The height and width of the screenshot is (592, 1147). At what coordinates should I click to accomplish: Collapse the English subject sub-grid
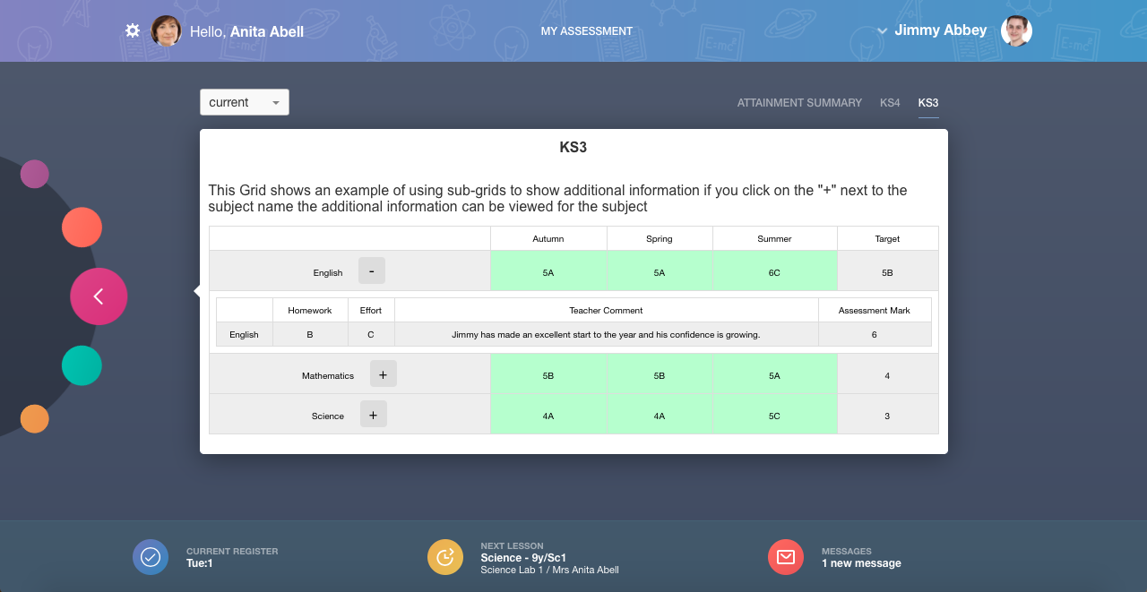coord(371,270)
